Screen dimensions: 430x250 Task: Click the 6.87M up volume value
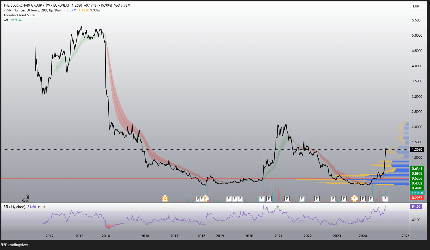click(x=71, y=10)
